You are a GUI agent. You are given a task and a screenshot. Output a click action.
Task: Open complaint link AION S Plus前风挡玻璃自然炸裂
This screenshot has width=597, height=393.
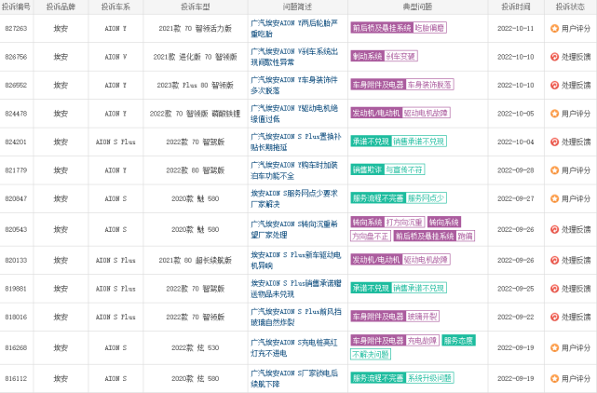point(295,317)
